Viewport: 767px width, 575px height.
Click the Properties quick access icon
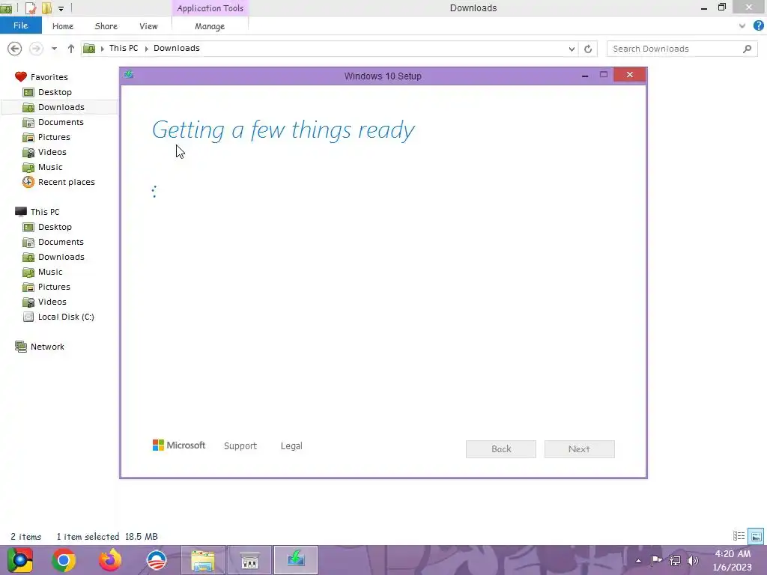pyautogui.click(x=30, y=8)
